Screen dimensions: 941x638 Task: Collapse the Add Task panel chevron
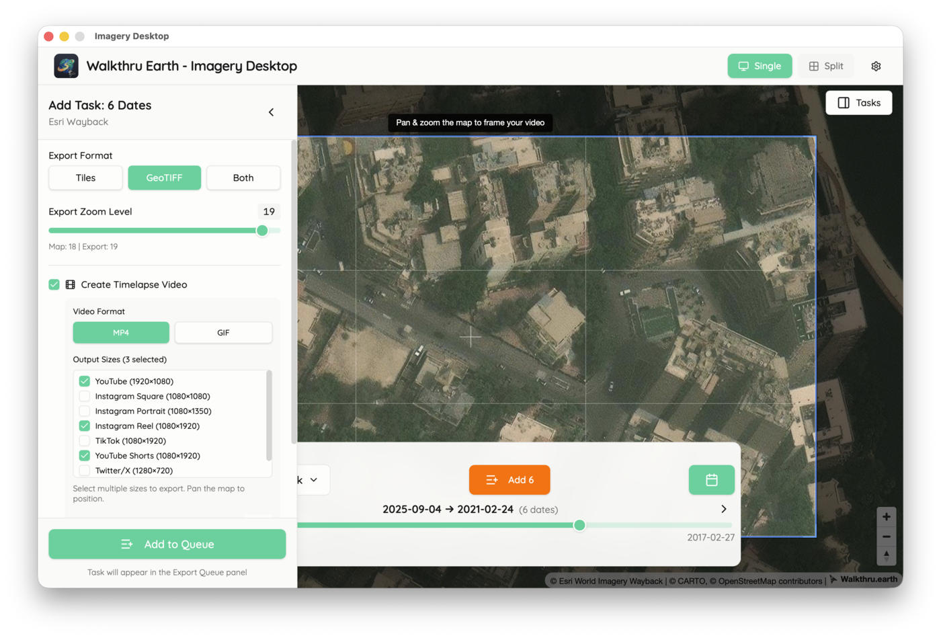(271, 112)
